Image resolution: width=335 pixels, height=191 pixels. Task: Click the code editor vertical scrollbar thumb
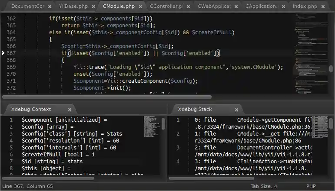pyautogui.click(x=331, y=68)
